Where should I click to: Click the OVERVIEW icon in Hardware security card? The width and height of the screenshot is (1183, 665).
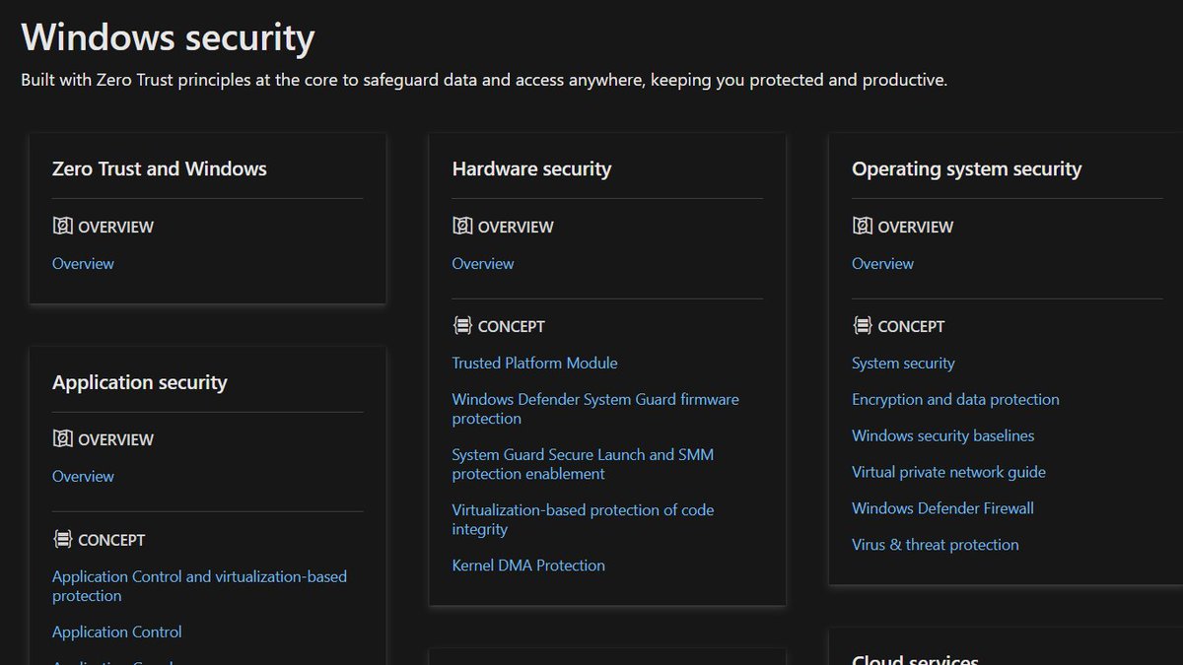coord(460,226)
